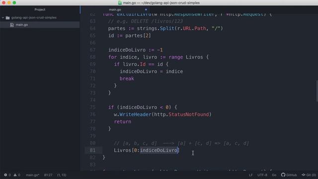This screenshot has height=179, width=318.
Task: Click partes[2] on line 65
Action: coord(138,36)
